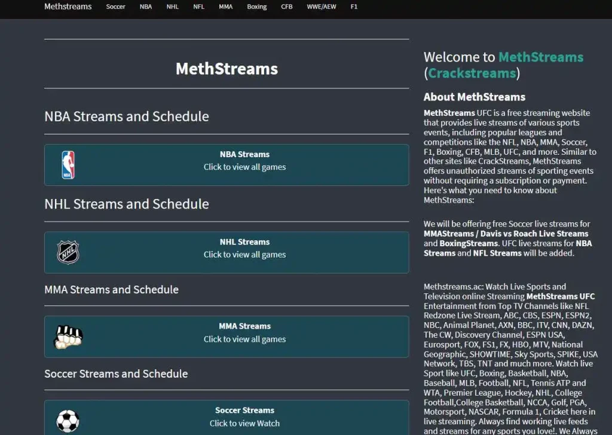Choose MMA from the navigation bar
Viewport: 612px width, 435px height.
coord(225,7)
